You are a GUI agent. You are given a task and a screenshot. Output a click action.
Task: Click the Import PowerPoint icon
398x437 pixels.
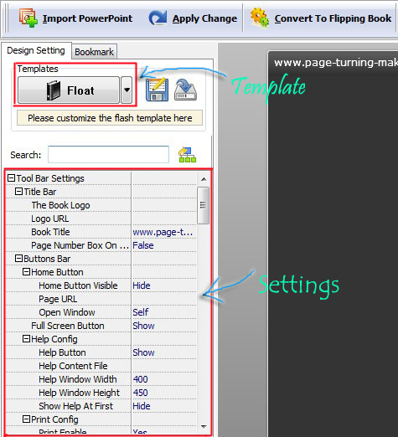point(28,18)
